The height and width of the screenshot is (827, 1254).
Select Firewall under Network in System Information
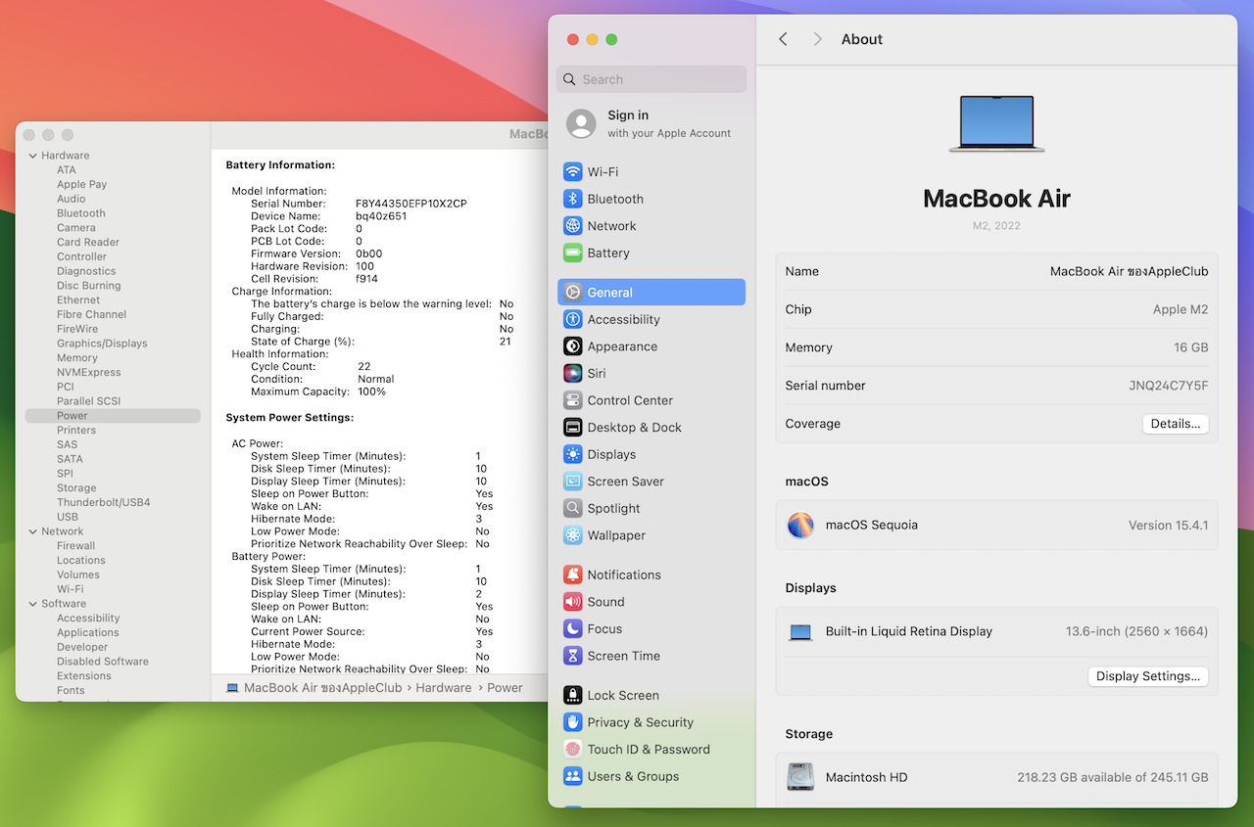[76, 546]
